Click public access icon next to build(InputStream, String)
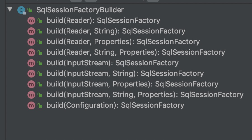This screenshot has width=252, height=140. pyautogui.click(x=40, y=74)
